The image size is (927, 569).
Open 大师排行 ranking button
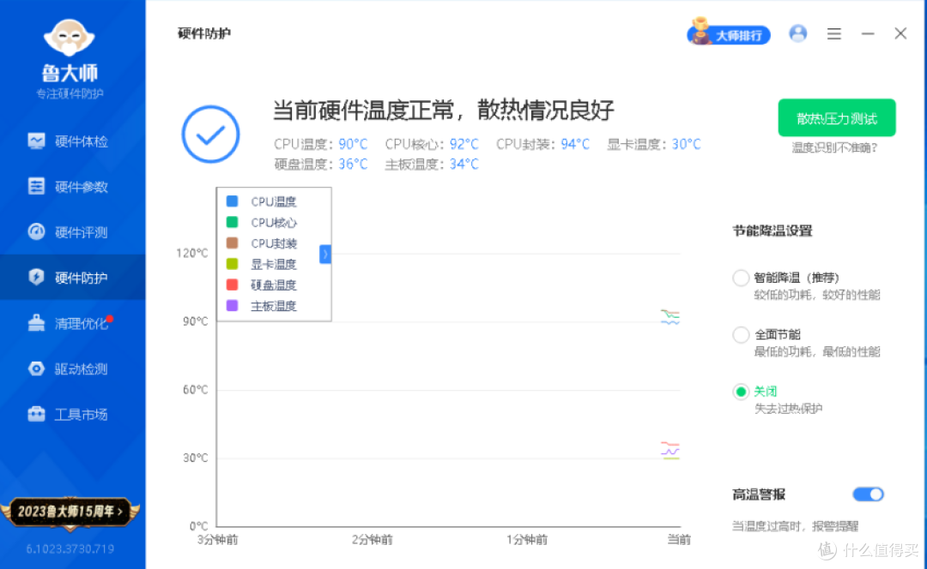click(729, 35)
